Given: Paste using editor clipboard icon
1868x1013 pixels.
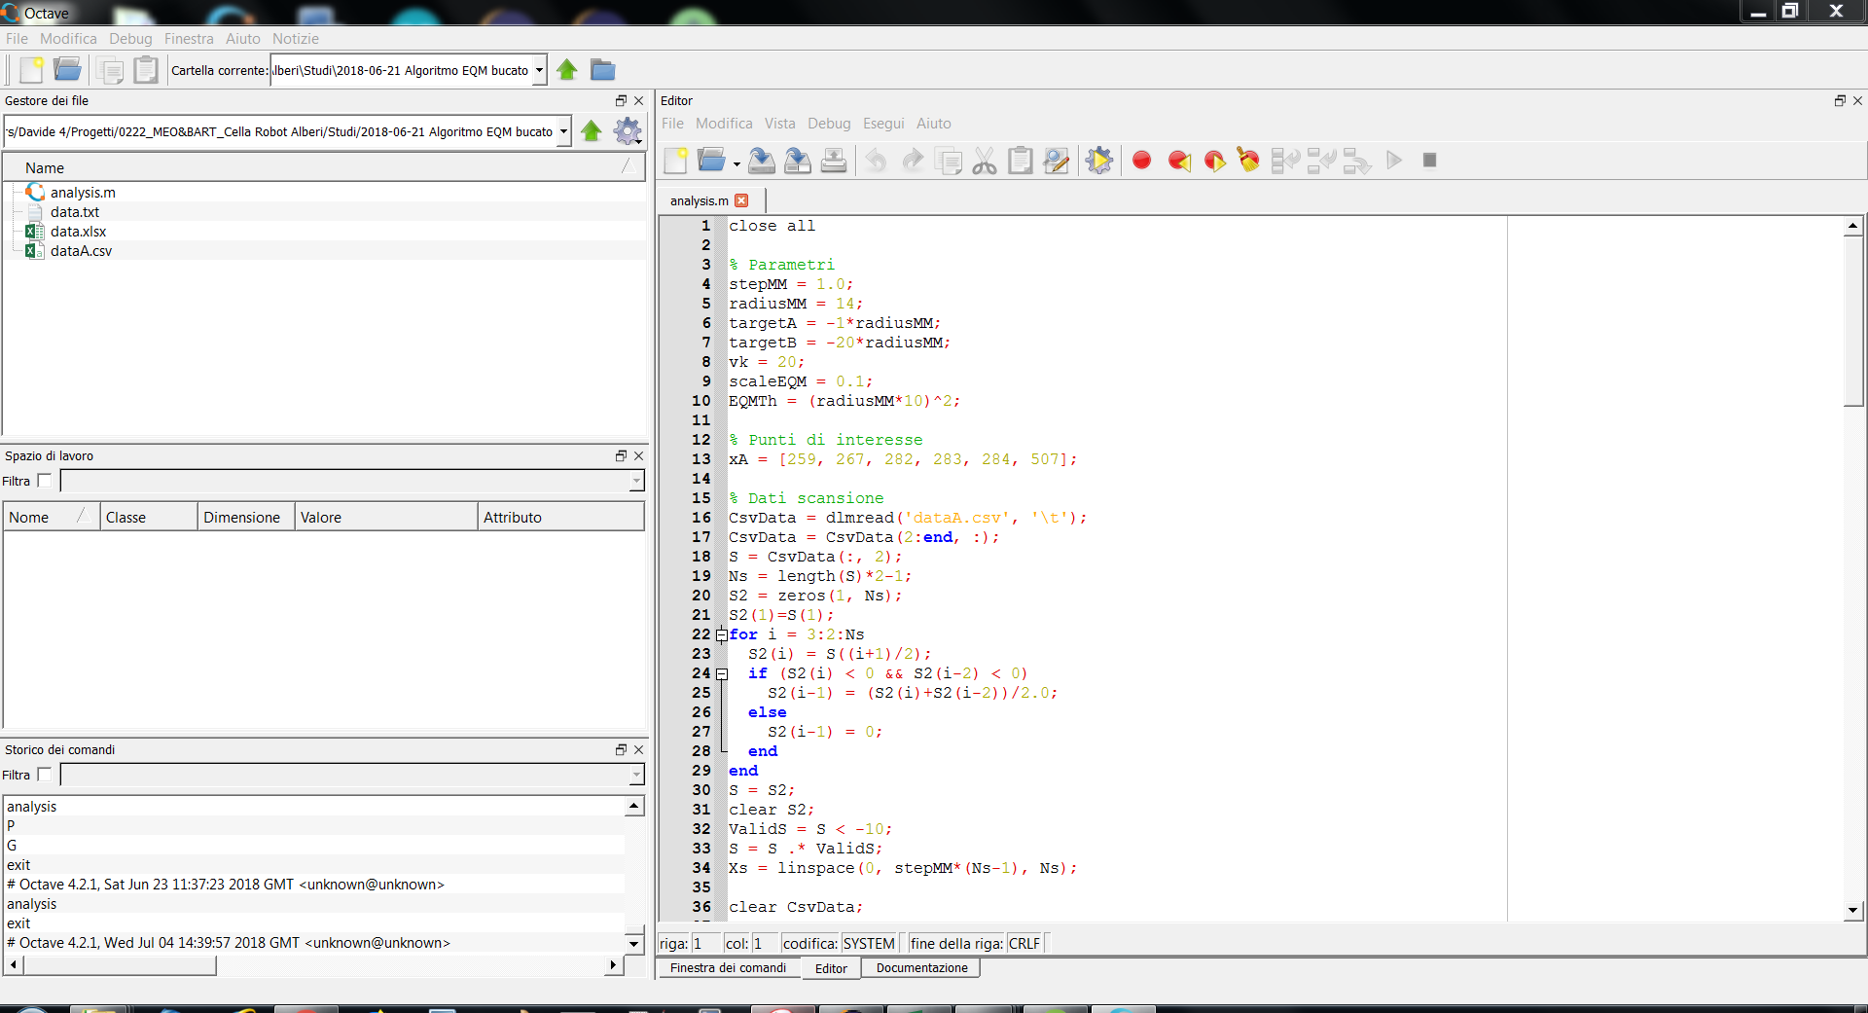Looking at the screenshot, I should [1021, 161].
